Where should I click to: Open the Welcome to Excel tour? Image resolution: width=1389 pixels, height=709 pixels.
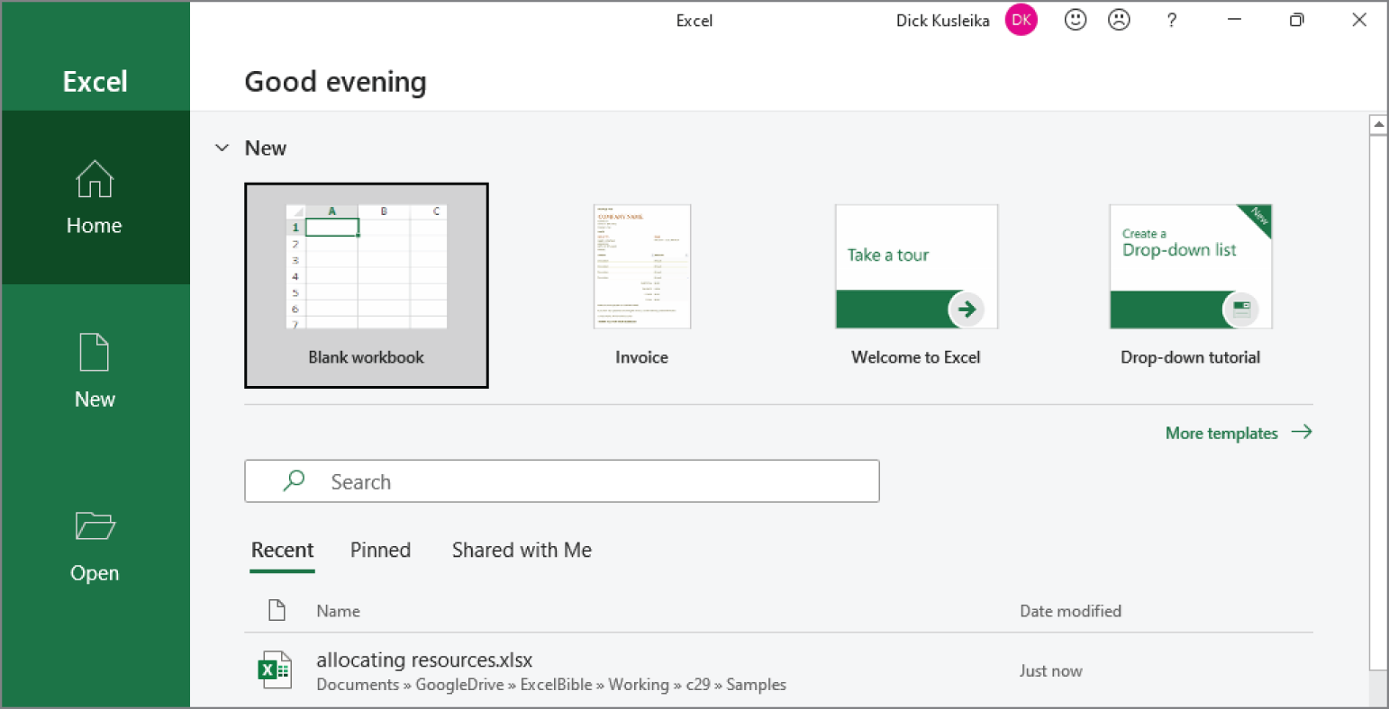(916, 285)
